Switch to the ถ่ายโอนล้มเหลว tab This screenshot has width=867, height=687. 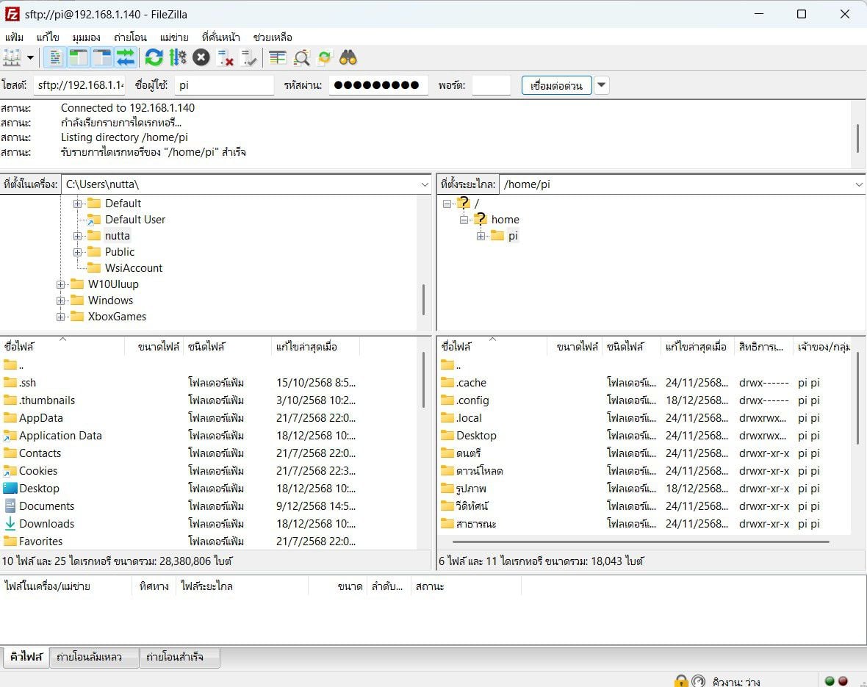pyautogui.click(x=93, y=657)
